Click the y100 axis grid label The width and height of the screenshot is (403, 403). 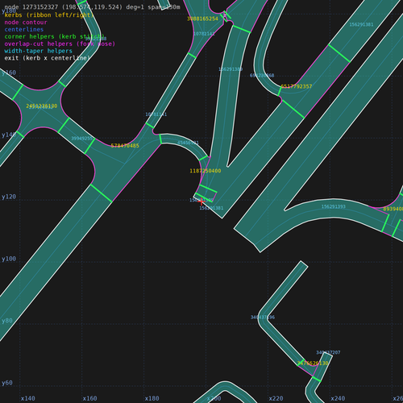pos(9,259)
